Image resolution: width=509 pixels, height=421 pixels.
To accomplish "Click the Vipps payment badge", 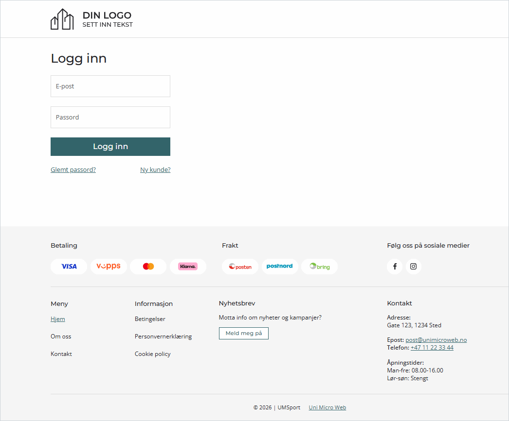I will click(109, 267).
